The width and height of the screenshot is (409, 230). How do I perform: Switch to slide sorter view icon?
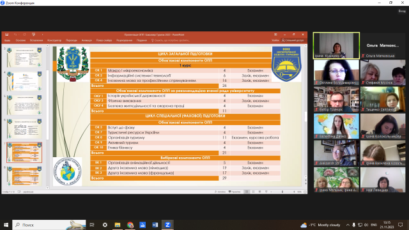pyautogui.click(x=253, y=192)
